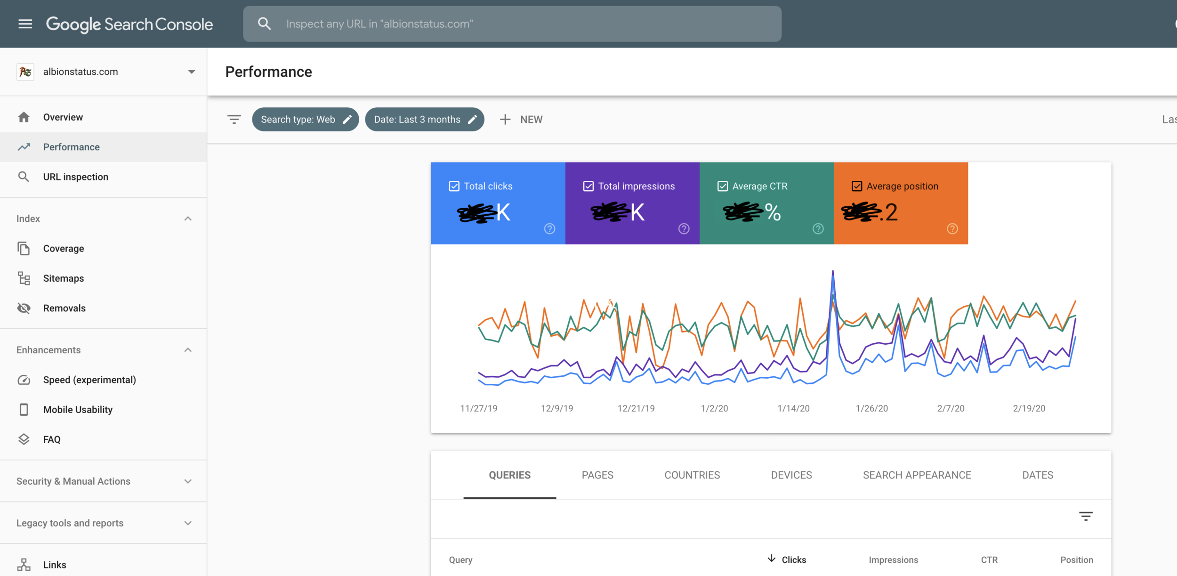The image size is (1177, 576).
Task: Click the search magnifier icon in URL bar
Action: click(x=265, y=24)
